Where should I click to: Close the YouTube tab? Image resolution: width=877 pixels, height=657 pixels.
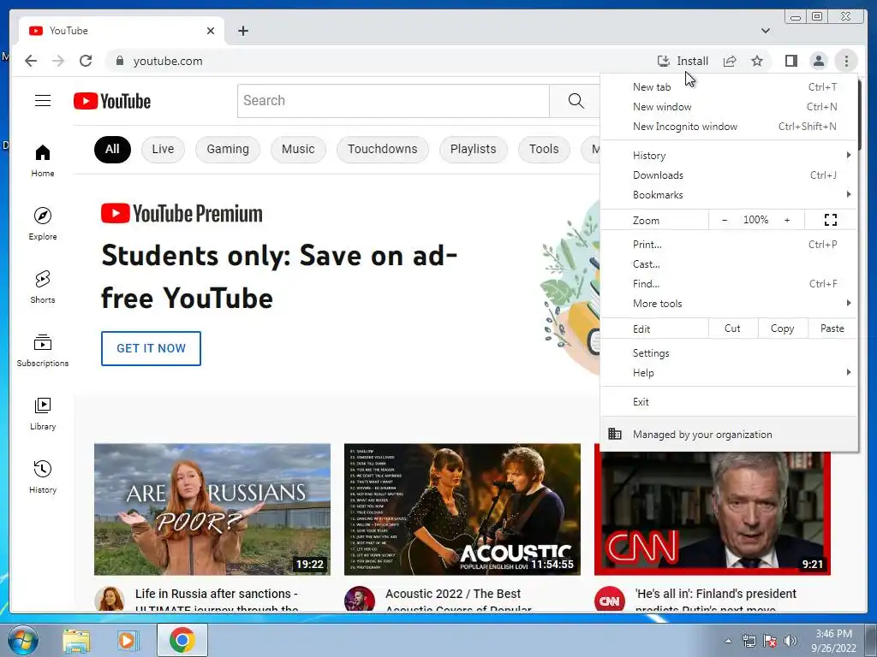pyautogui.click(x=211, y=31)
